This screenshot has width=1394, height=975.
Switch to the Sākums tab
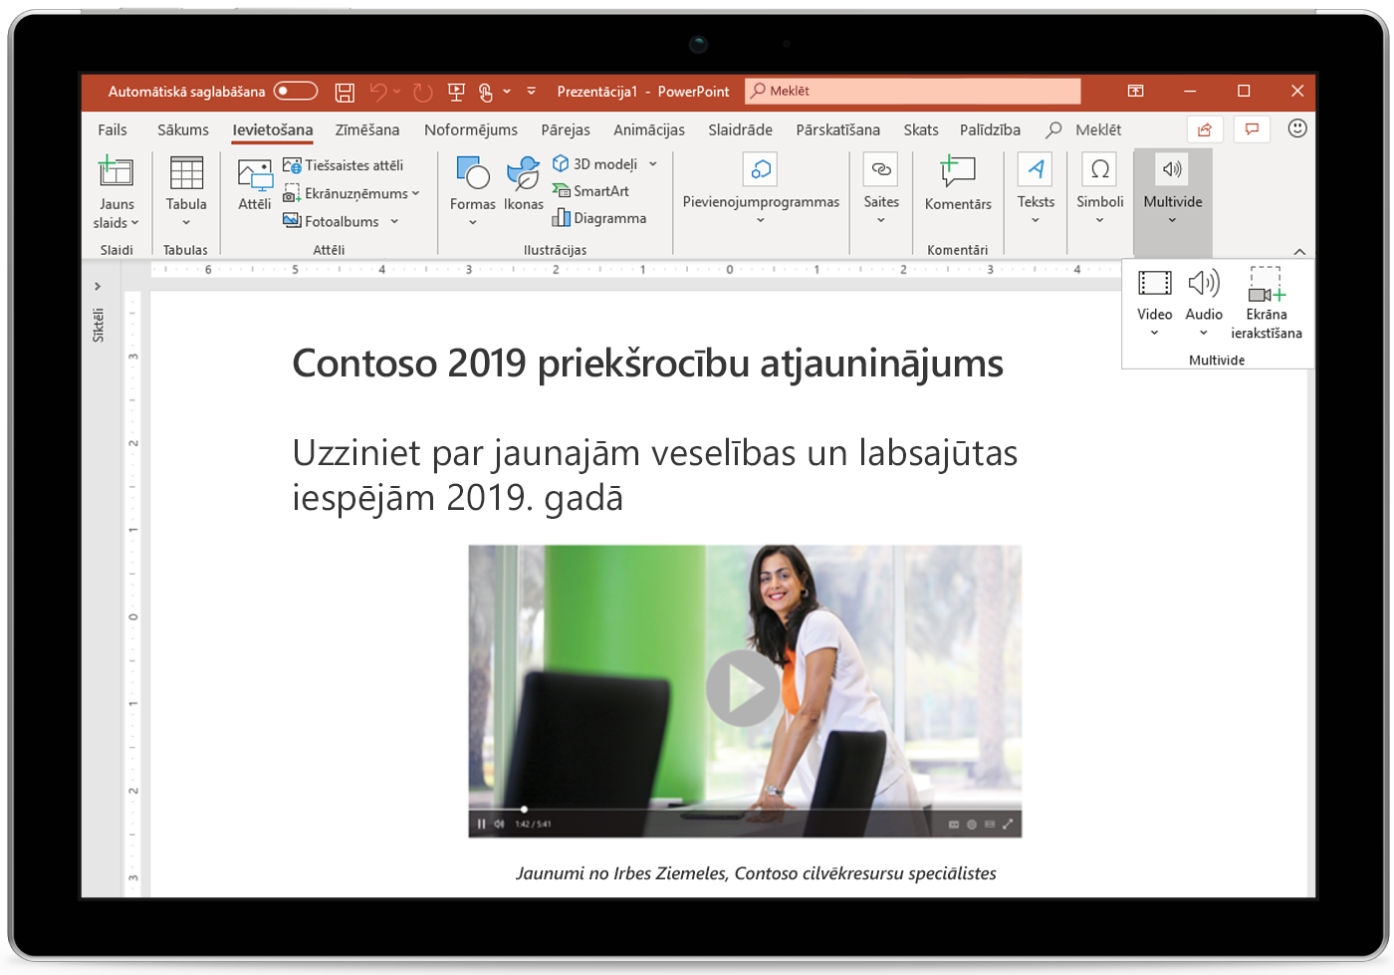(183, 129)
